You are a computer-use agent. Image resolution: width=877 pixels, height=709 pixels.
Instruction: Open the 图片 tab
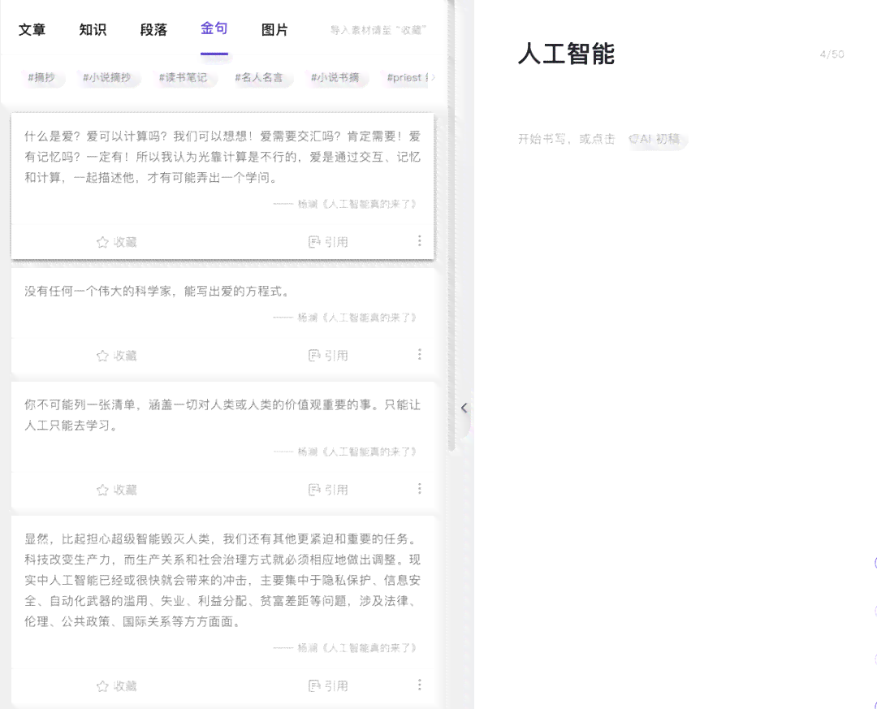pos(274,30)
